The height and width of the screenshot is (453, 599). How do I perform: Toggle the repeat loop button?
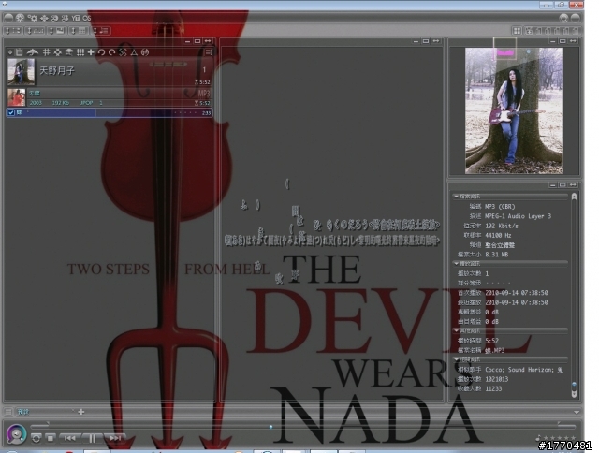pyautogui.click(x=36, y=438)
